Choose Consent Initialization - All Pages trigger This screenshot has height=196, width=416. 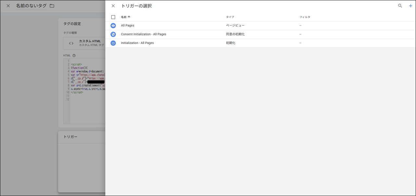[143, 34]
